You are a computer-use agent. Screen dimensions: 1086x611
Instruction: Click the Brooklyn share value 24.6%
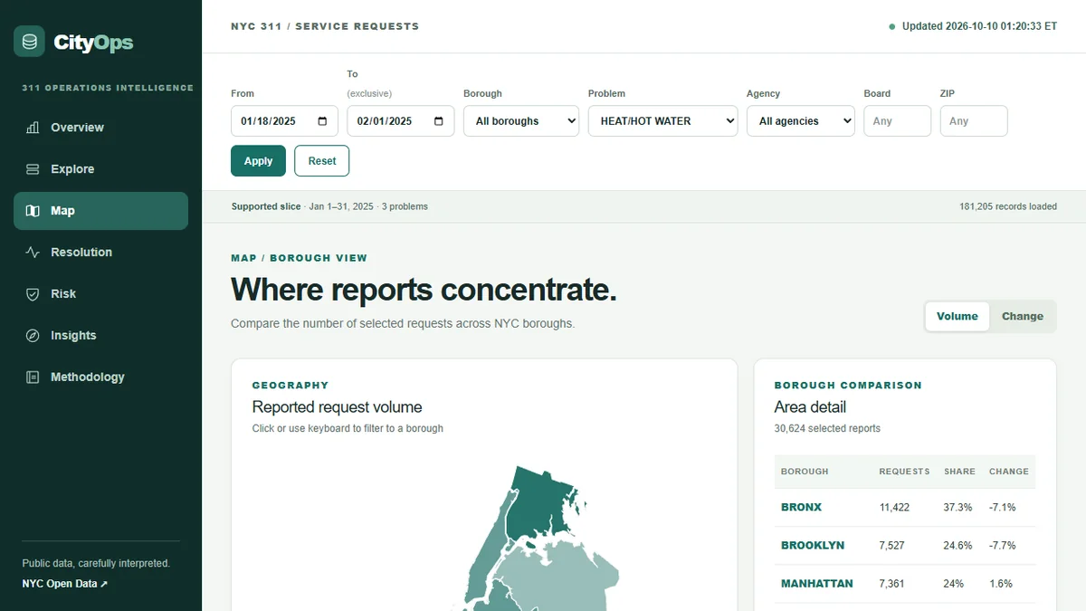(x=957, y=546)
